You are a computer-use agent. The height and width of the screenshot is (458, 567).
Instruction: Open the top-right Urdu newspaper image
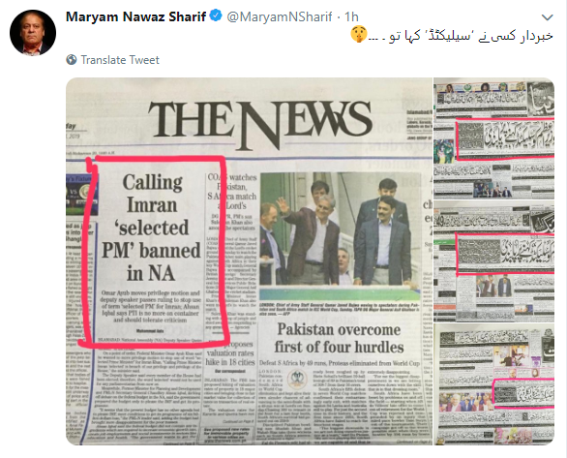(x=494, y=138)
